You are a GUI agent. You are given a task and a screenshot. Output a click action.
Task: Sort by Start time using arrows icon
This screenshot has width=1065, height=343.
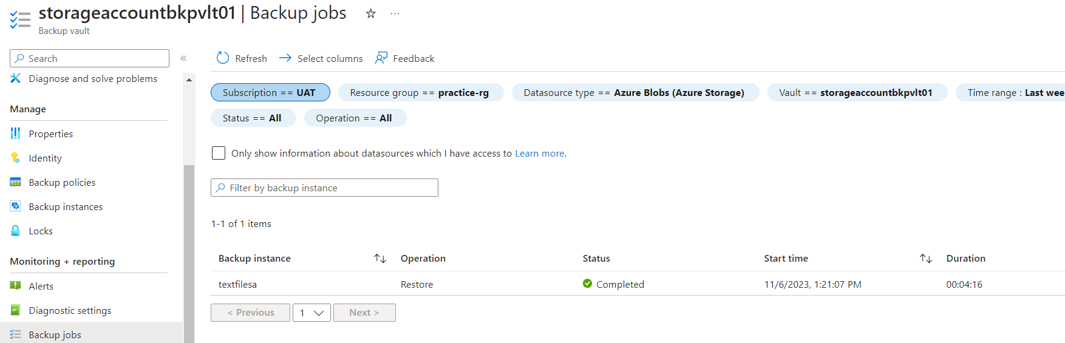coord(926,259)
